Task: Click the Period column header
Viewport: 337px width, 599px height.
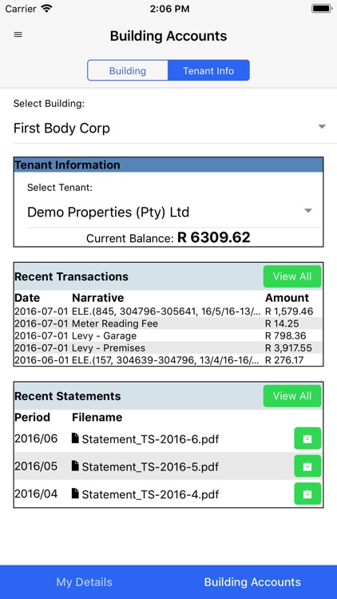Action: tap(33, 417)
